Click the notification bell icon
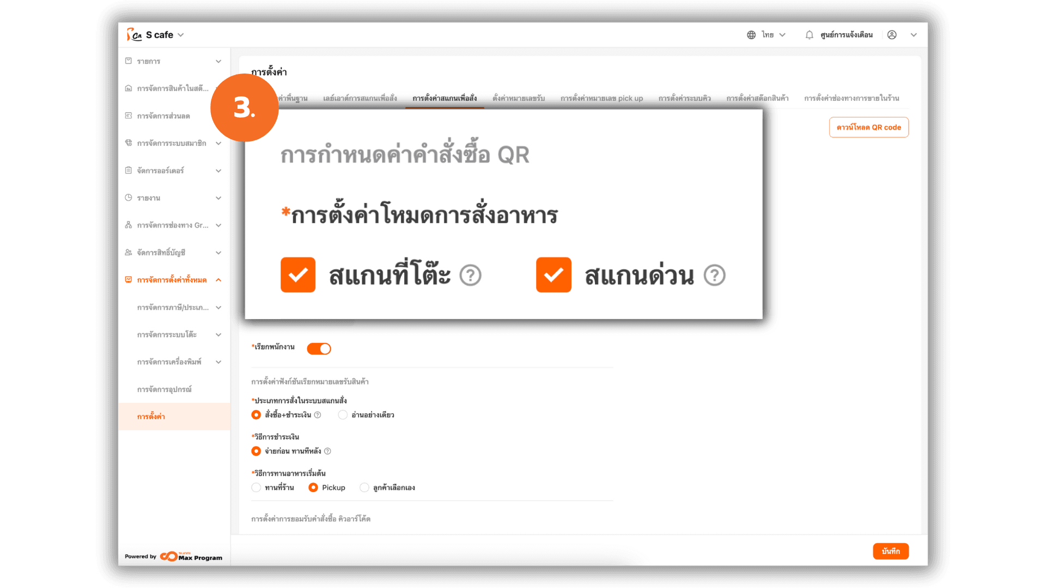The image size is (1046, 588). pyautogui.click(x=809, y=35)
